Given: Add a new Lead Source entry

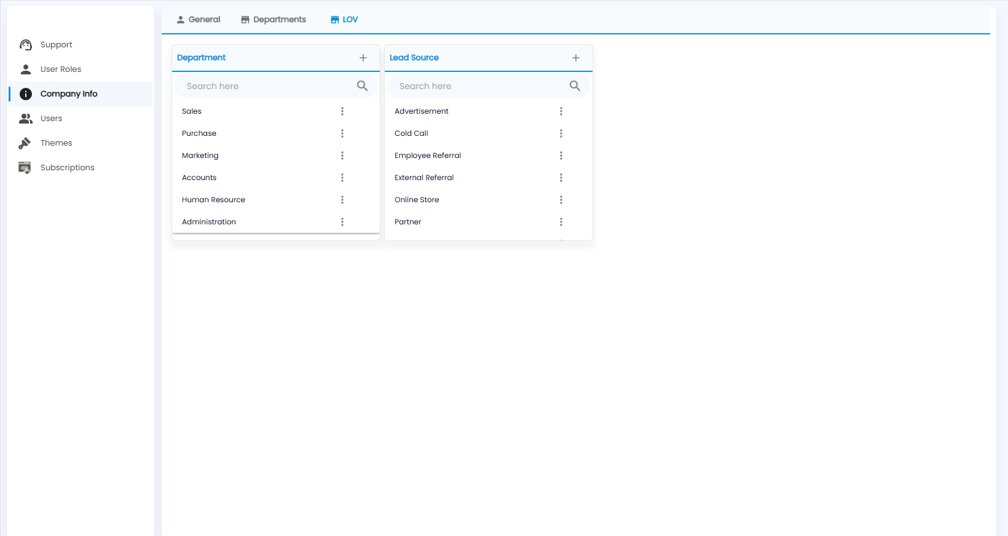Looking at the screenshot, I should pos(576,58).
